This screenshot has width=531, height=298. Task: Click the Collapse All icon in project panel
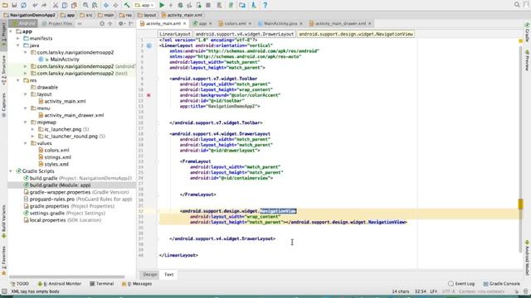pyautogui.click(x=110, y=24)
